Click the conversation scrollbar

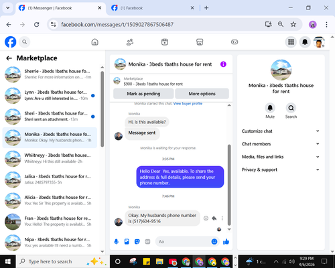tap(229, 185)
